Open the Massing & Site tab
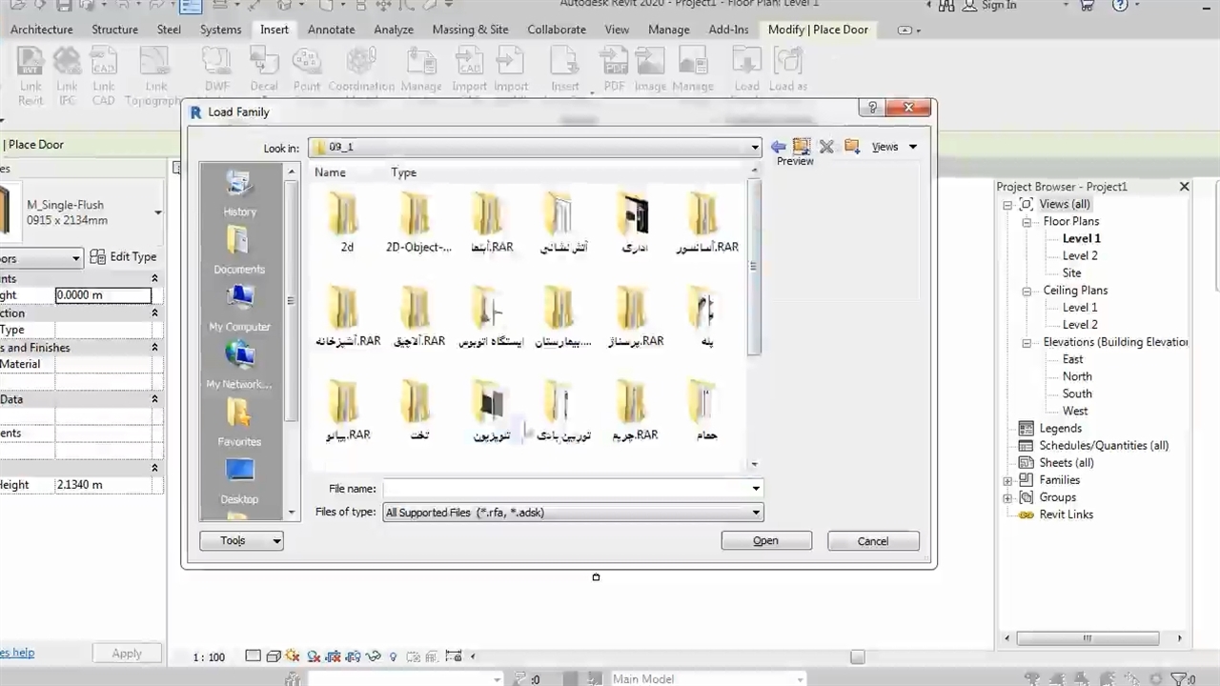 [x=470, y=30]
